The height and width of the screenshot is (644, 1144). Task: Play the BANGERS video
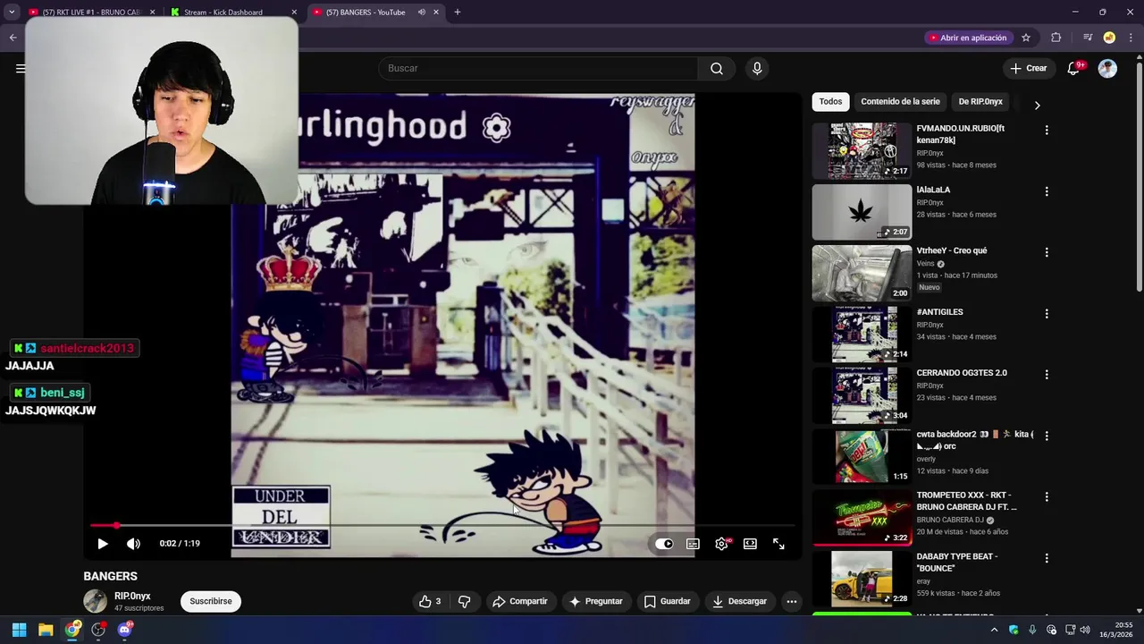[103, 543]
